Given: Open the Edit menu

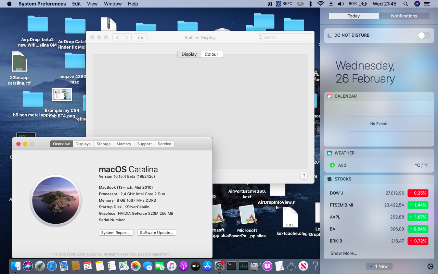Looking at the screenshot, I should 77,4.
